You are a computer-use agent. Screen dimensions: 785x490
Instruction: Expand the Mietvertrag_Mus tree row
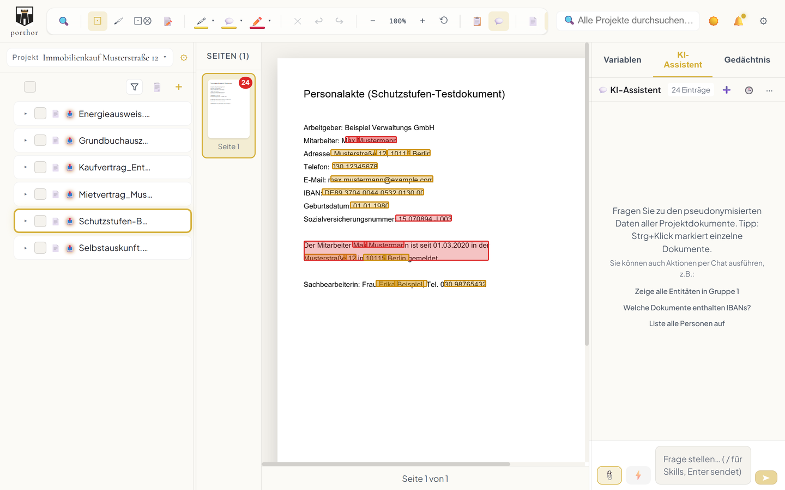click(x=25, y=194)
